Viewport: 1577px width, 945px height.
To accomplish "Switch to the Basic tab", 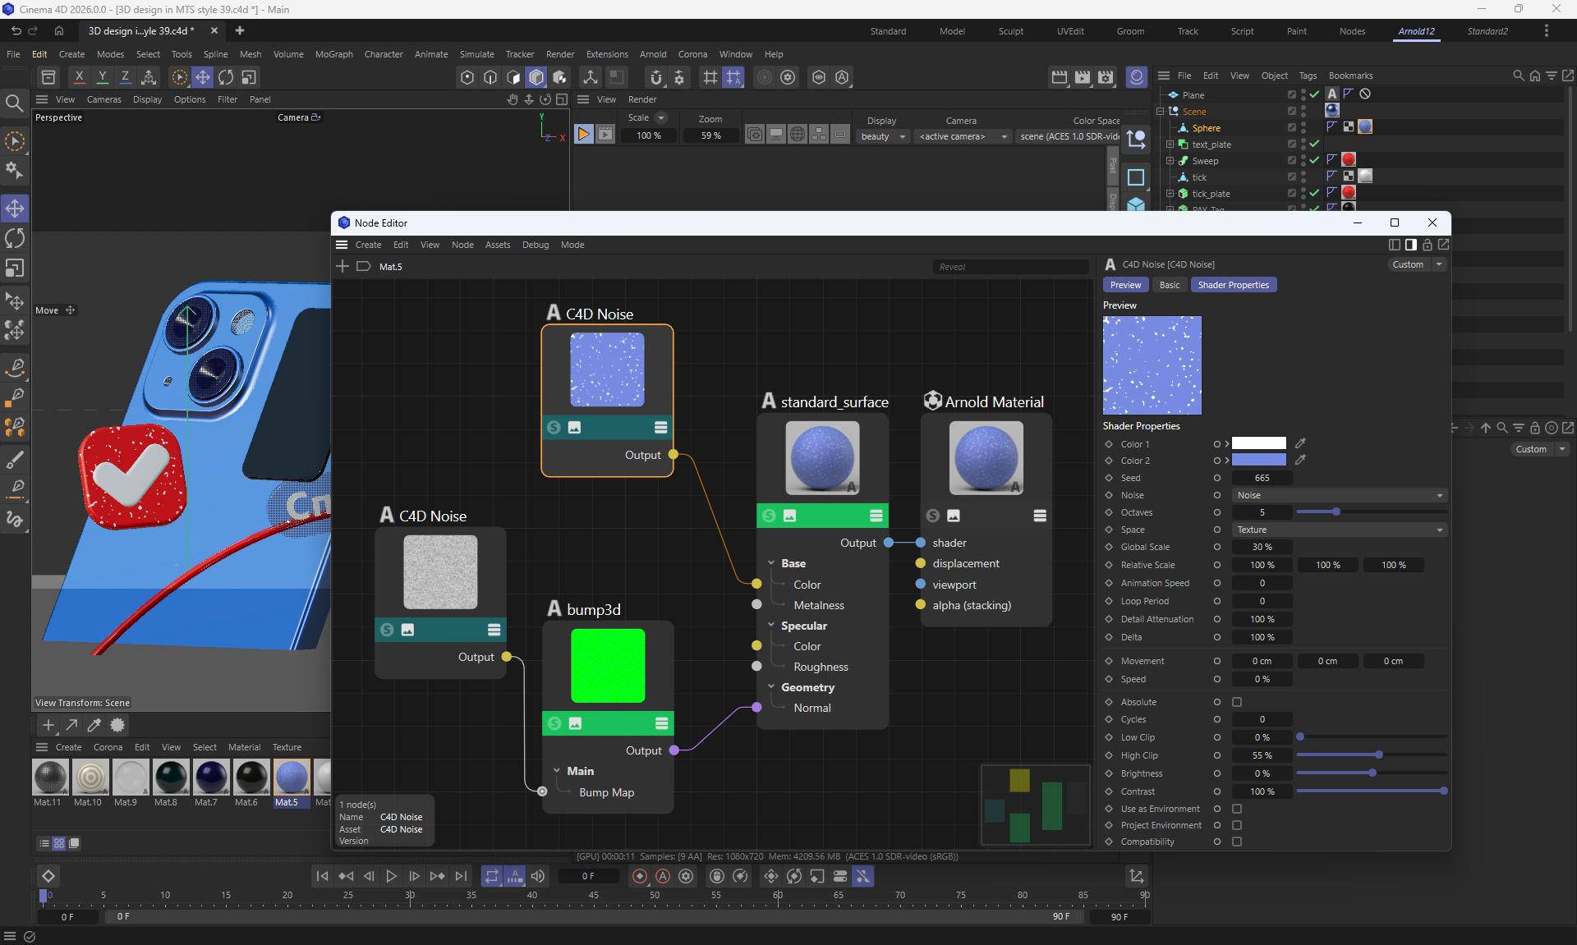I will click(1169, 285).
